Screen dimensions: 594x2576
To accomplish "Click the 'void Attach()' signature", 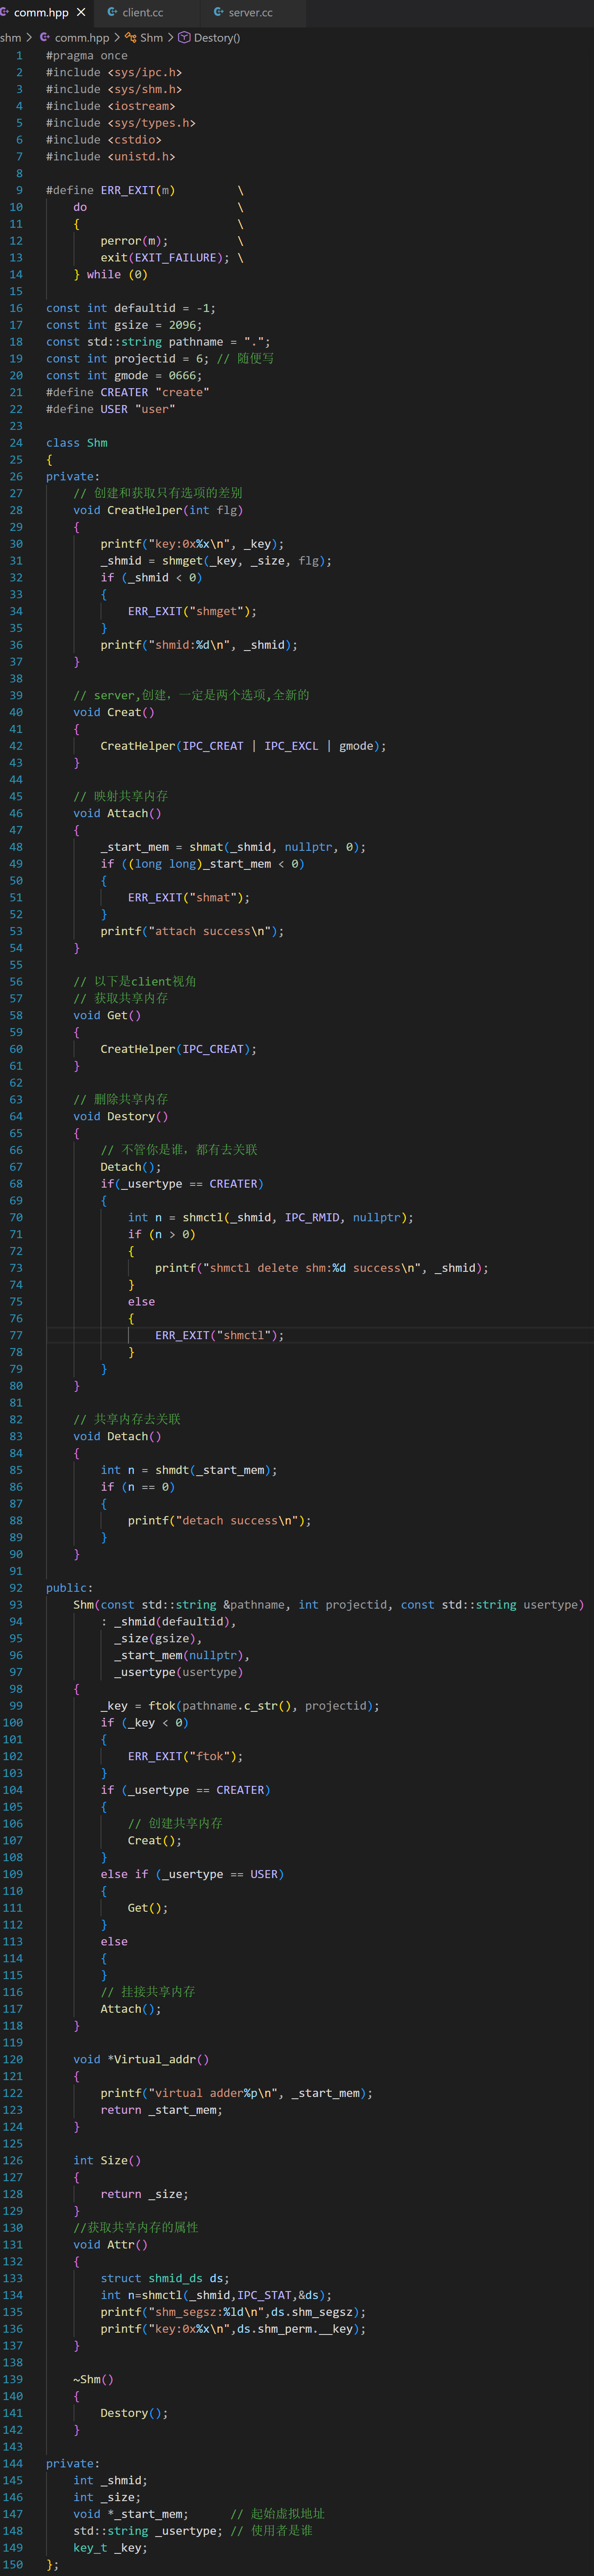I will click(117, 813).
